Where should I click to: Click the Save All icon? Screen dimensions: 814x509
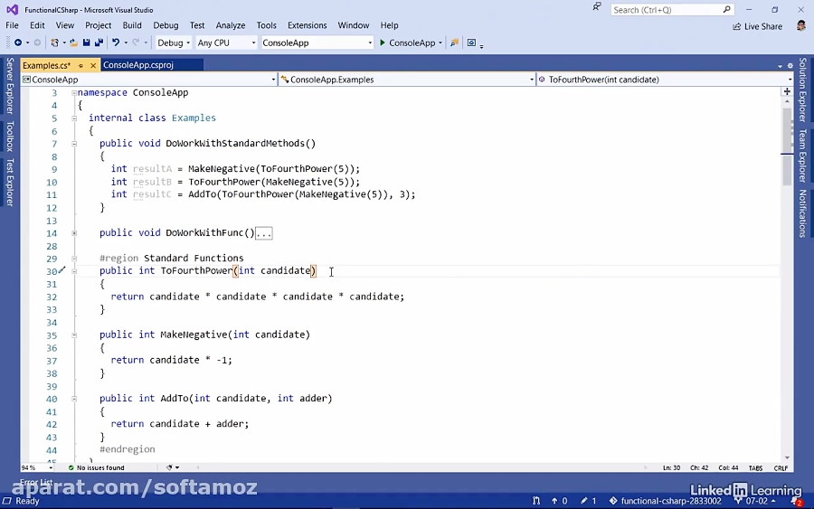[99, 42]
